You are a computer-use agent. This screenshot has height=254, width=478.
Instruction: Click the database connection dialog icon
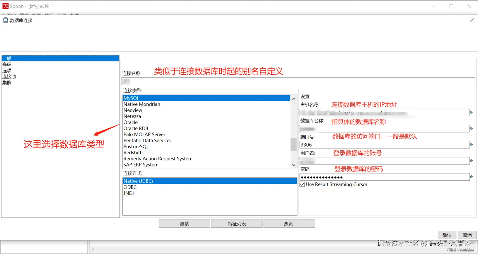(5, 20)
